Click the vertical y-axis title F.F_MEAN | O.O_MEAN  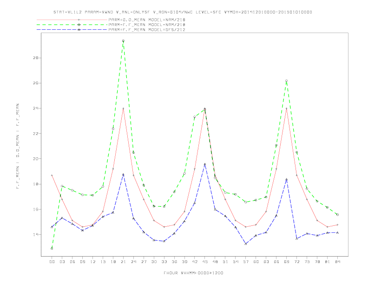tap(18, 146)
